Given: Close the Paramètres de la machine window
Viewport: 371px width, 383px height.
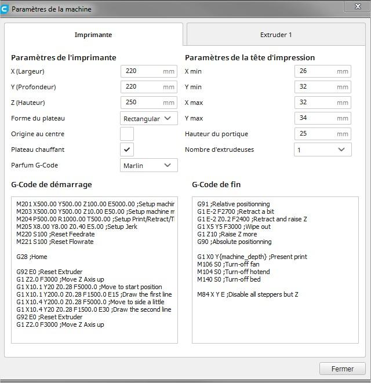Looking at the screenshot, I should 357,6.
